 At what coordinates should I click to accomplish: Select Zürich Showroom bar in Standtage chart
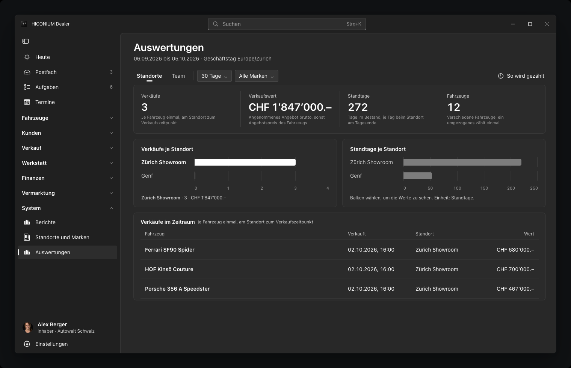462,162
